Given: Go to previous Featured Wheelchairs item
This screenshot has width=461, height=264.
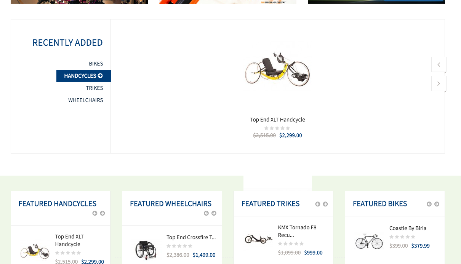Looking at the screenshot, I should [206, 213].
